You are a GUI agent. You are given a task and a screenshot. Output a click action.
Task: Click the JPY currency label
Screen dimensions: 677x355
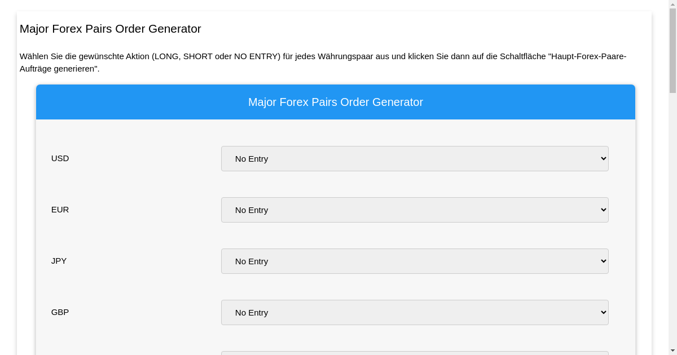pyautogui.click(x=59, y=261)
